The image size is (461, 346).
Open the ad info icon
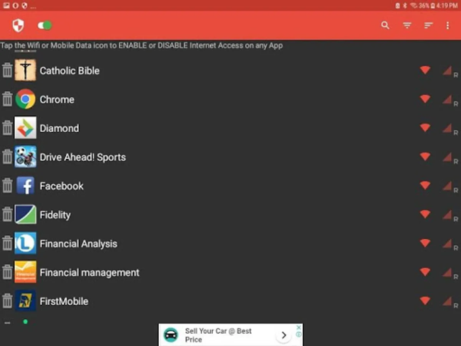pyautogui.click(x=298, y=334)
